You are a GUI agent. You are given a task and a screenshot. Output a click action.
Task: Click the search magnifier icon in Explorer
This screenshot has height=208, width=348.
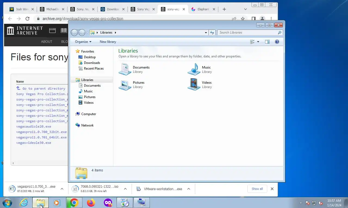(279, 32)
